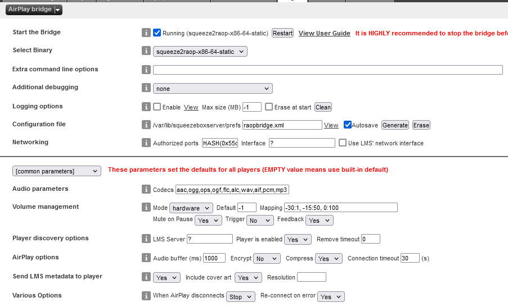Click info icon for Player discovery options
This screenshot has width=508, height=307.
(146, 239)
